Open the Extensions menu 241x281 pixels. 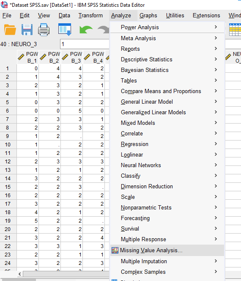point(206,16)
